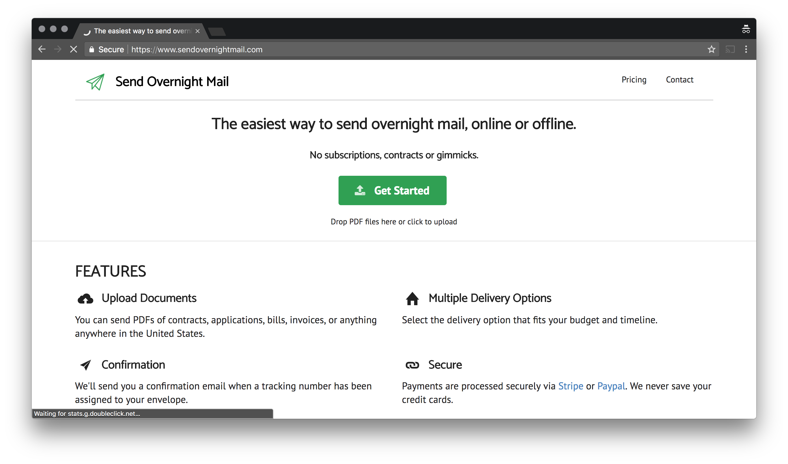The width and height of the screenshot is (788, 464).
Task: Click the green paper plane logo
Action: click(x=95, y=82)
